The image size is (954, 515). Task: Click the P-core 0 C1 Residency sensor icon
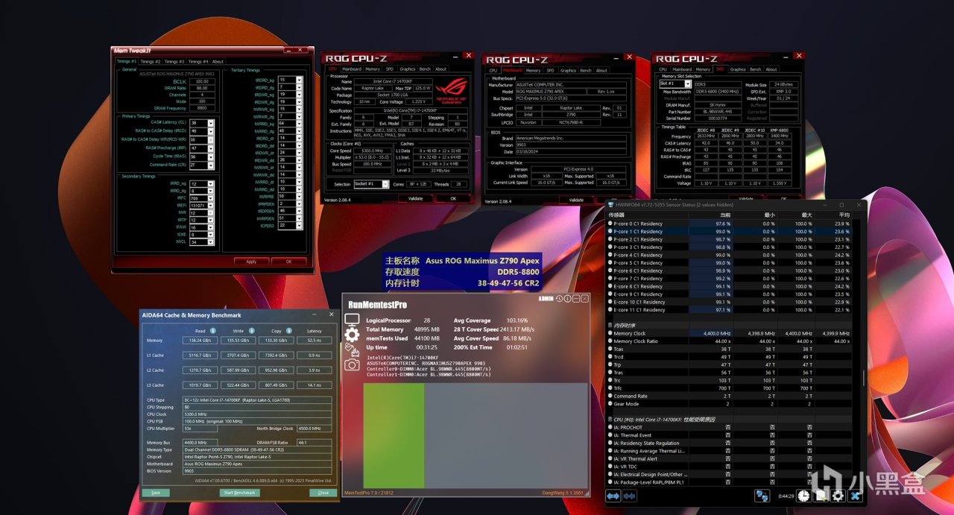(610, 224)
